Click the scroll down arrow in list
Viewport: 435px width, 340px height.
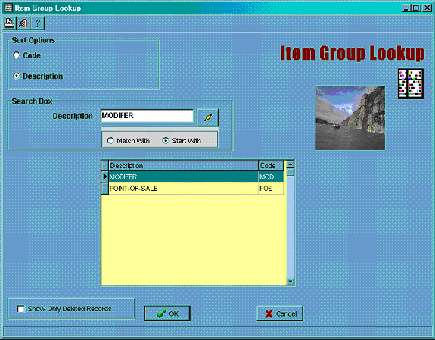(x=291, y=281)
